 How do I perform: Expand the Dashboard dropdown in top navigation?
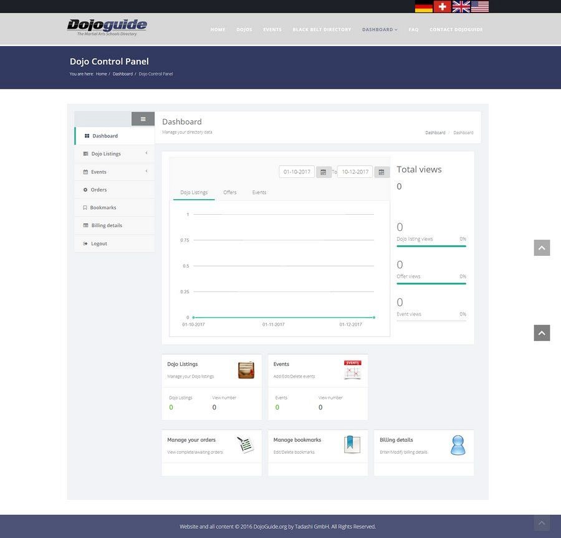[x=380, y=29]
